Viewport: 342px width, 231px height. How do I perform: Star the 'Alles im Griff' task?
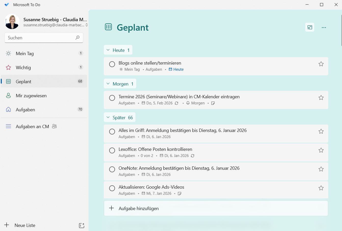click(321, 131)
